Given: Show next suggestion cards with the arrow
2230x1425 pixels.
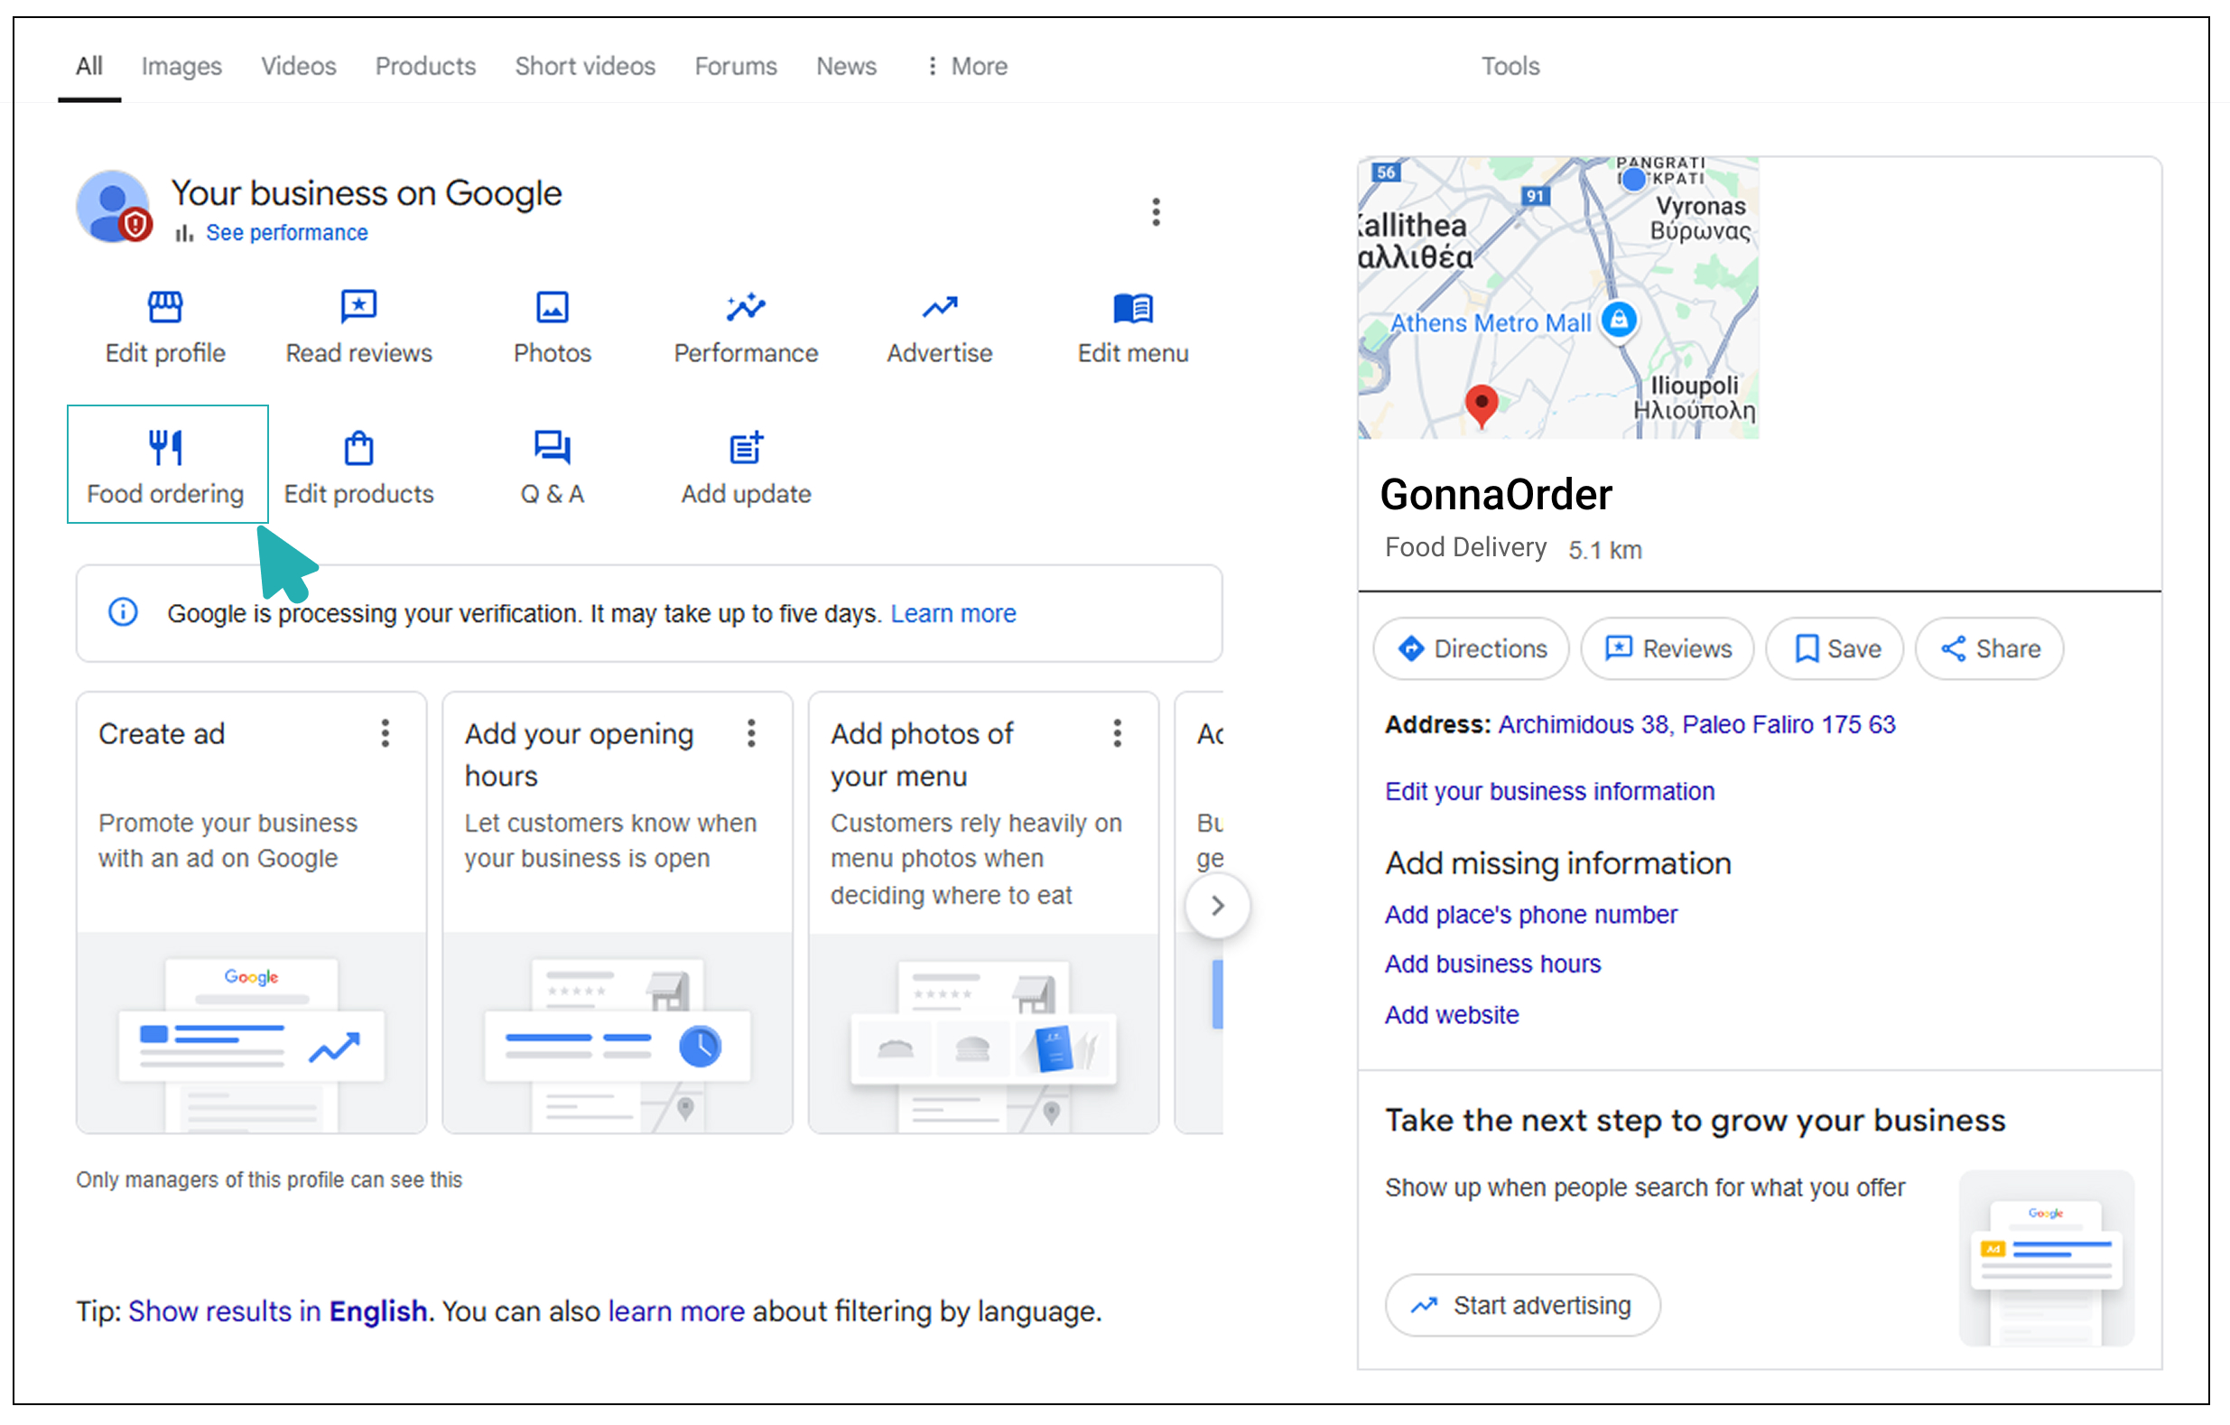Looking at the screenshot, I should coord(1218,905).
